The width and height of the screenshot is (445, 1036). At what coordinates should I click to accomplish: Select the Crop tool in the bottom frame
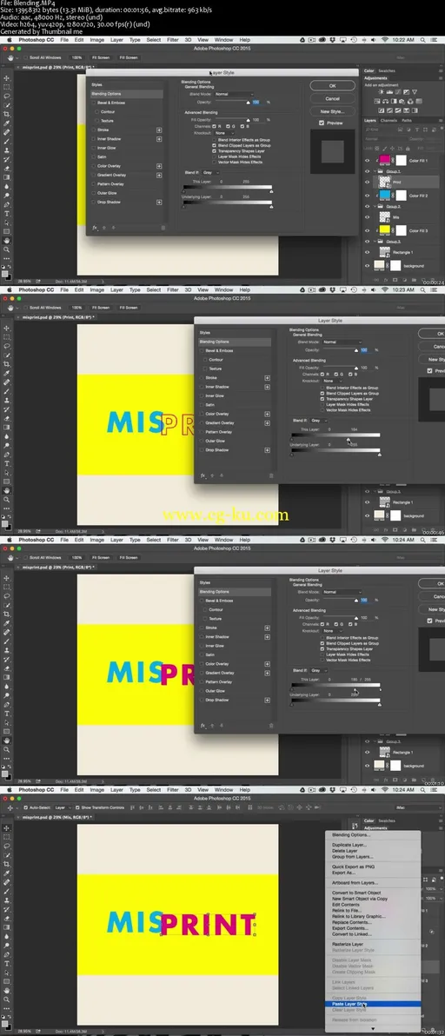click(7, 864)
